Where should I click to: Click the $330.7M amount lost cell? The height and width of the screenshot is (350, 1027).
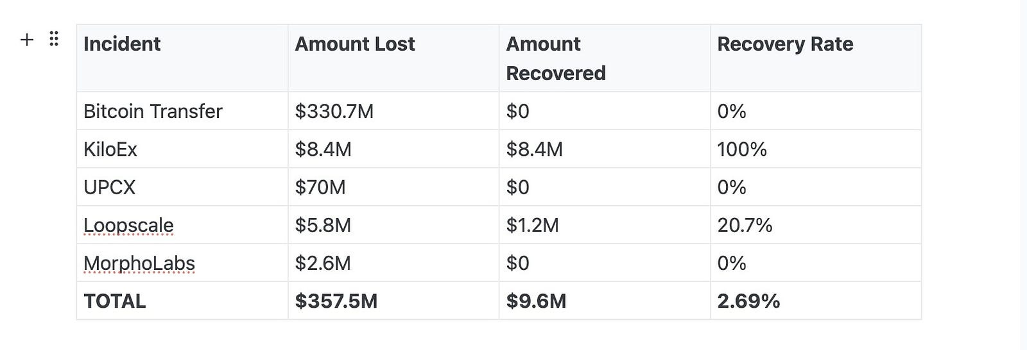(393, 111)
